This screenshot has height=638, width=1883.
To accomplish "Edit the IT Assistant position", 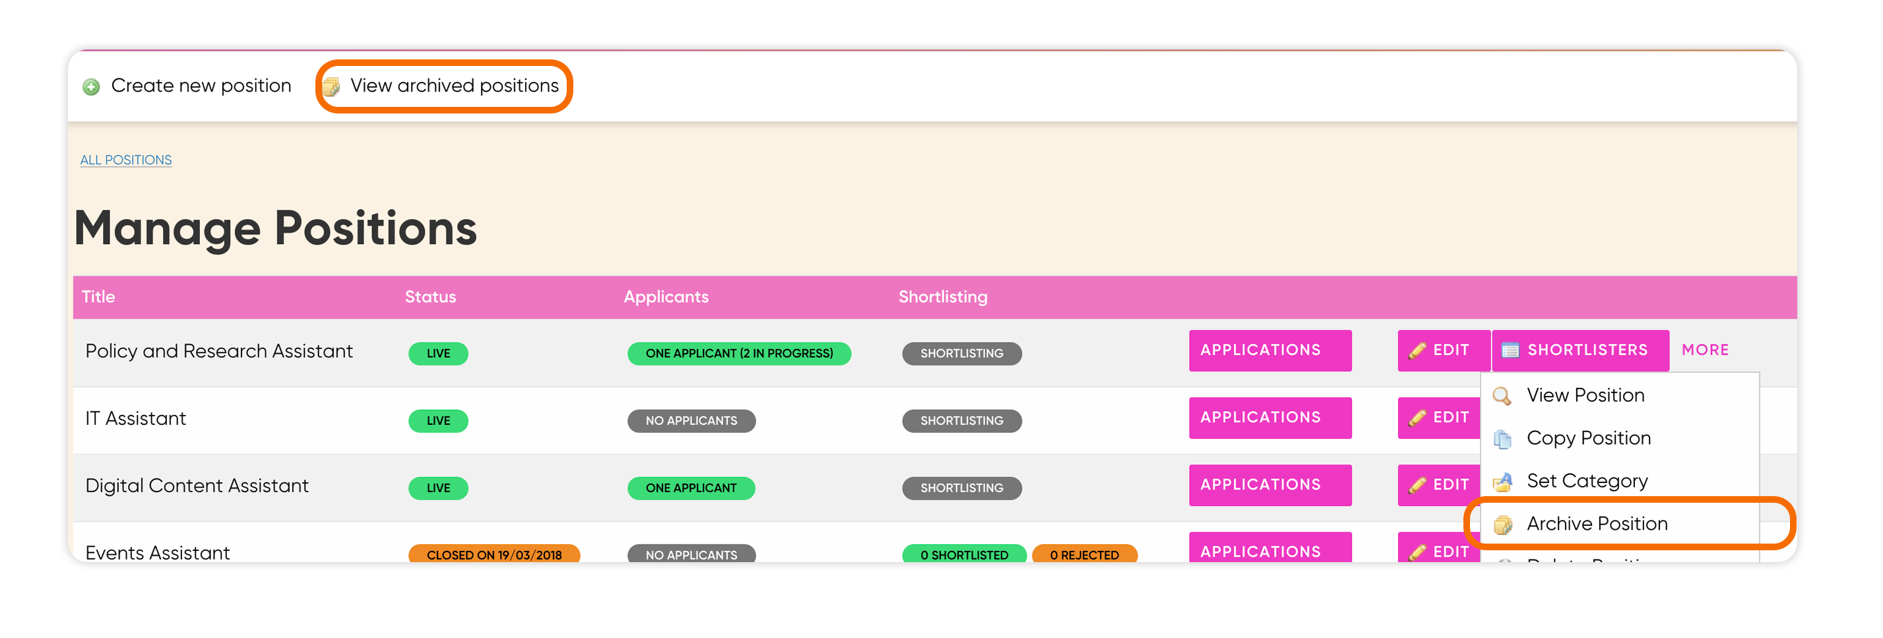I will (x=1438, y=418).
